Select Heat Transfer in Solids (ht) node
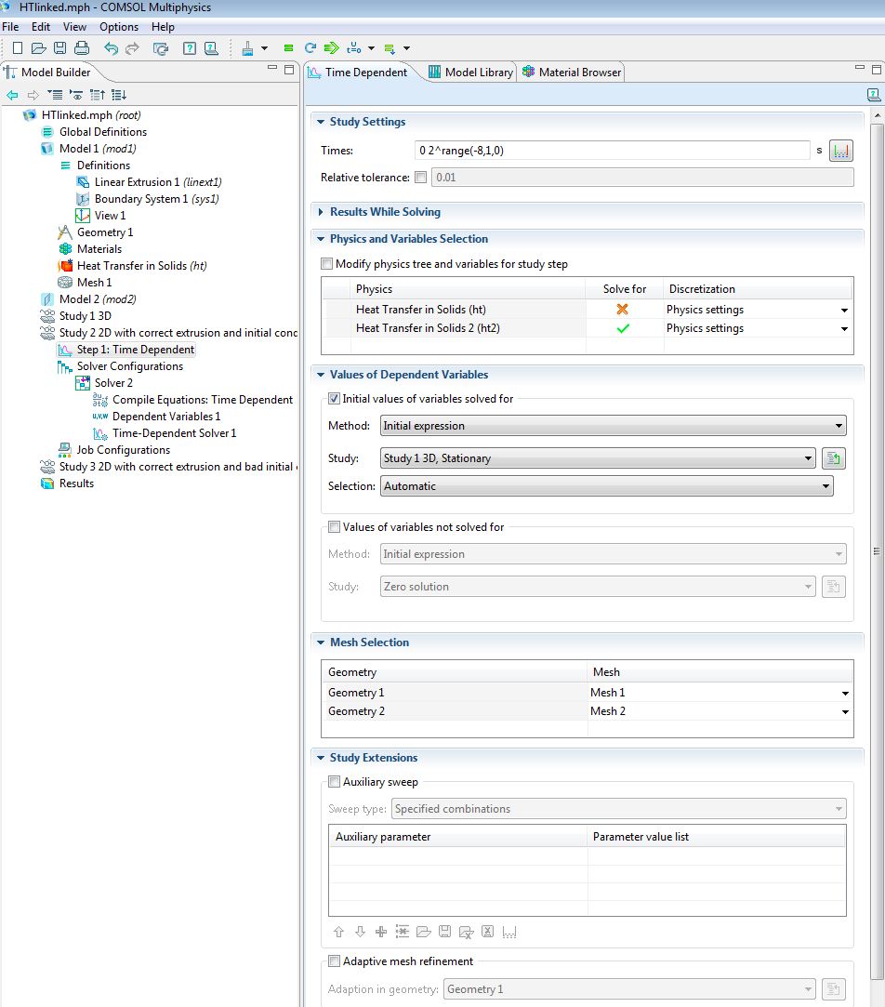 141,266
